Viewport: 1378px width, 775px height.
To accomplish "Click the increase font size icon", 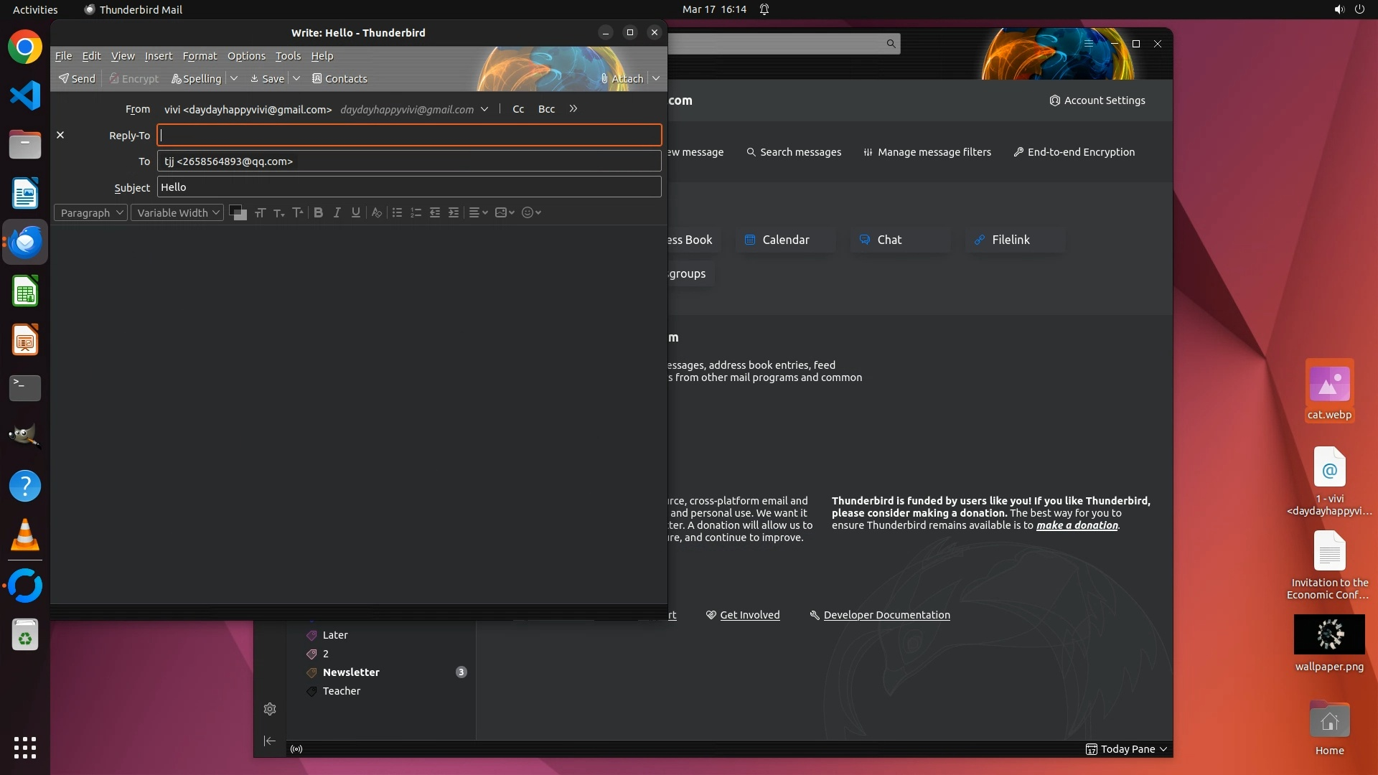I will pos(297,212).
